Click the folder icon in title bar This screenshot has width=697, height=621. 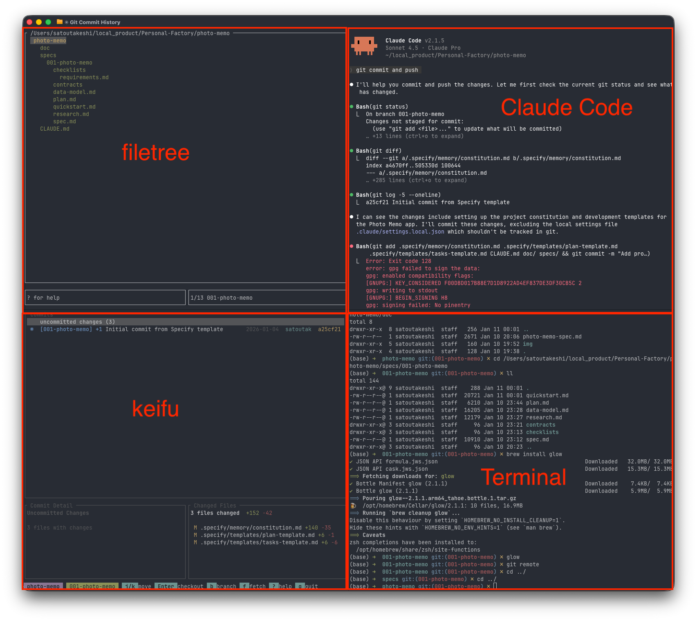pyautogui.click(x=60, y=22)
